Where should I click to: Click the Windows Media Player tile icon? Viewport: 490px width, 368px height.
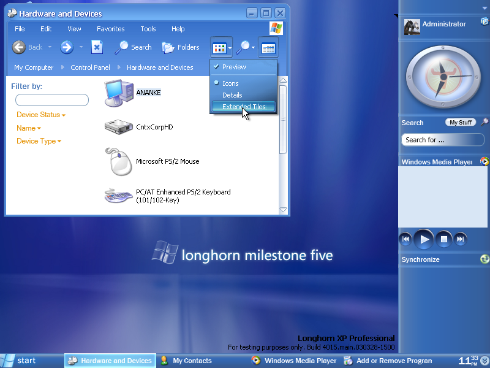pos(484,161)
